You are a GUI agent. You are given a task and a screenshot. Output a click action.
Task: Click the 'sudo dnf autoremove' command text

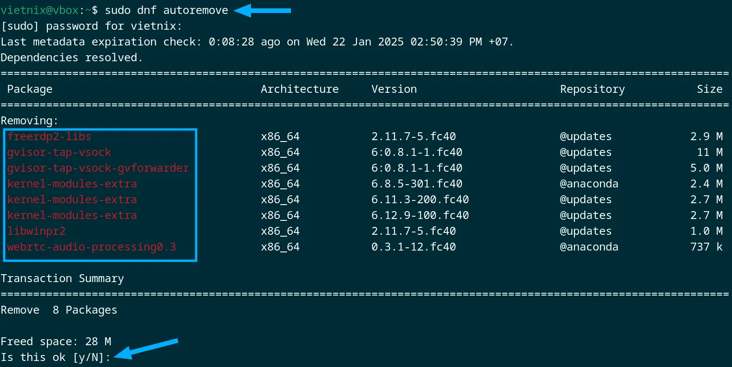pyautogui.click(x=166, y=10)
